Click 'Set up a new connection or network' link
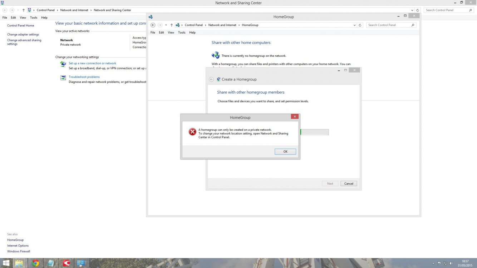477x268 pixels. pyautogui.click(x=92, y=63)
